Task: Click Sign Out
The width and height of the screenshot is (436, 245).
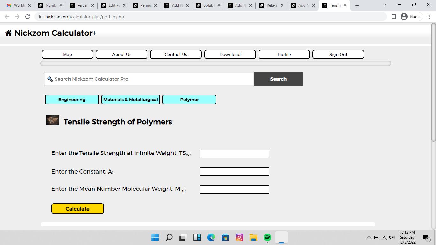Action: pyautogui.click(x=338, y=54)
